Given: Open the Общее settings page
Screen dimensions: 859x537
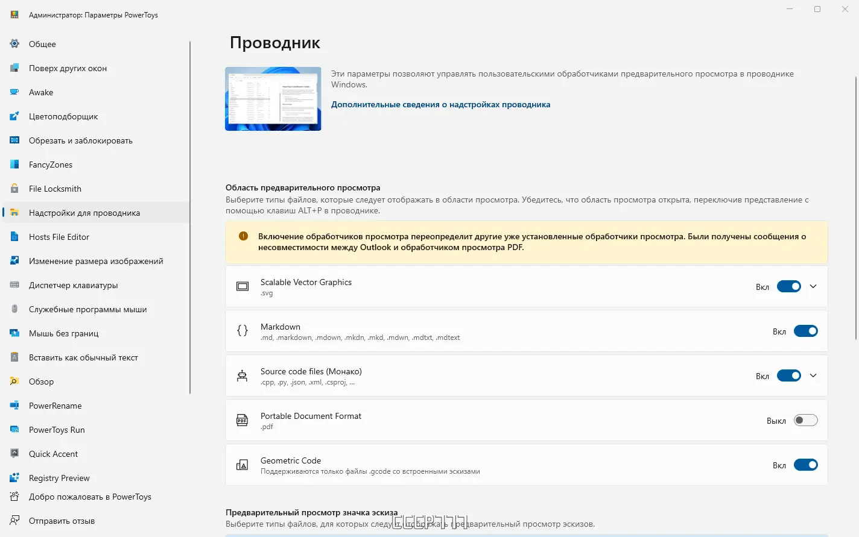Looking at the screenshot, I should click(42, 44).
